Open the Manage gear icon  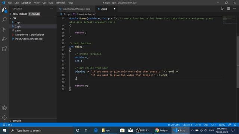click(x=4, y=118)
